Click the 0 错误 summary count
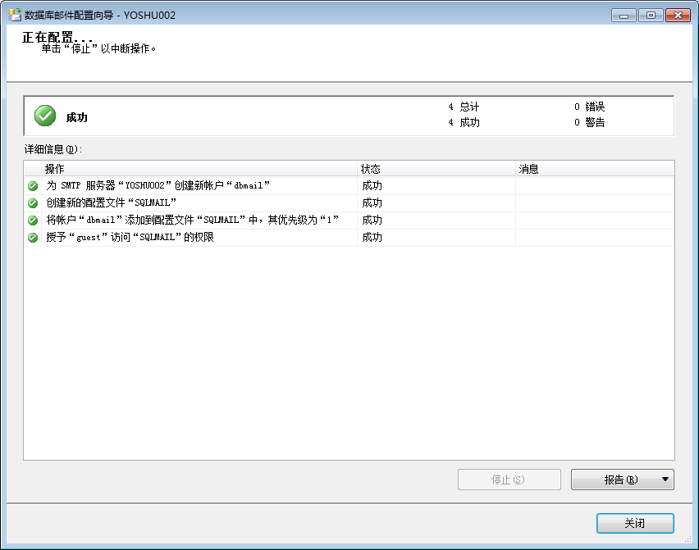 [589, 107]
